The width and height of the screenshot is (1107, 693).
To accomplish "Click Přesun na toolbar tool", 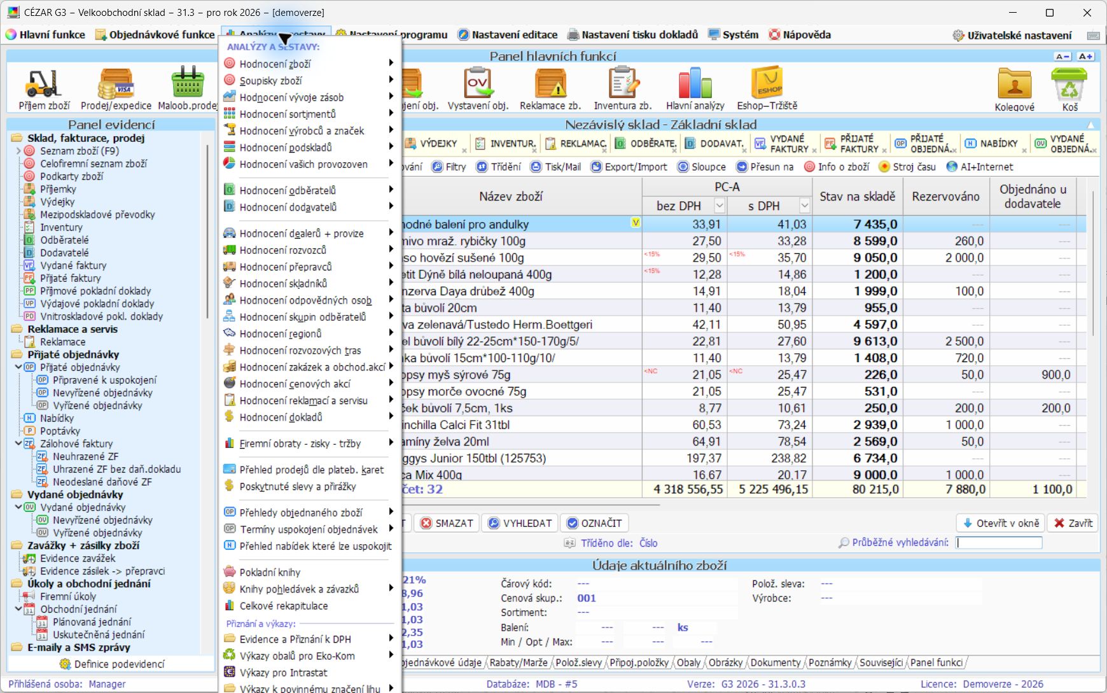I will pos(765,167).
